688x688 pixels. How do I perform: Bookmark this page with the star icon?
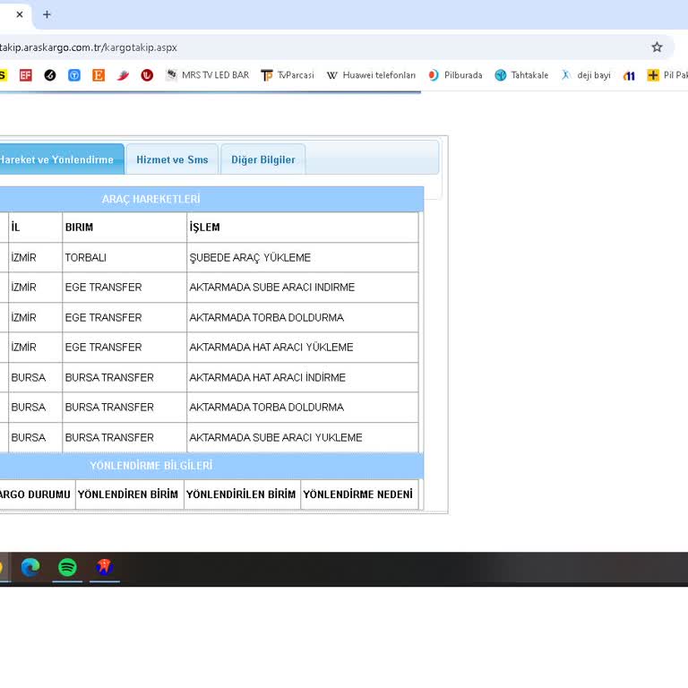point(657,47)
